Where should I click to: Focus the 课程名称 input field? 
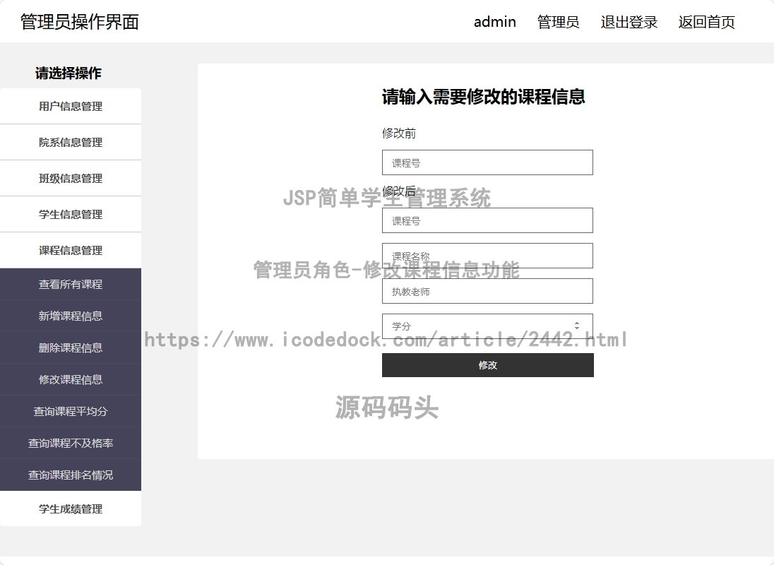coord(487,256)
